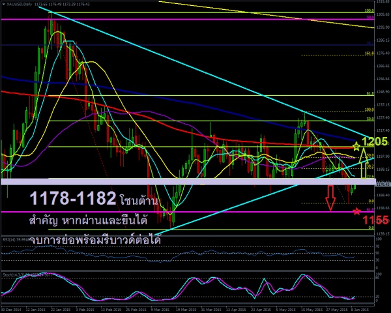391x313 pixels.
Task: Click the 1168.40 price axis label
Action: pyautogui.click(x=383, y=195)
